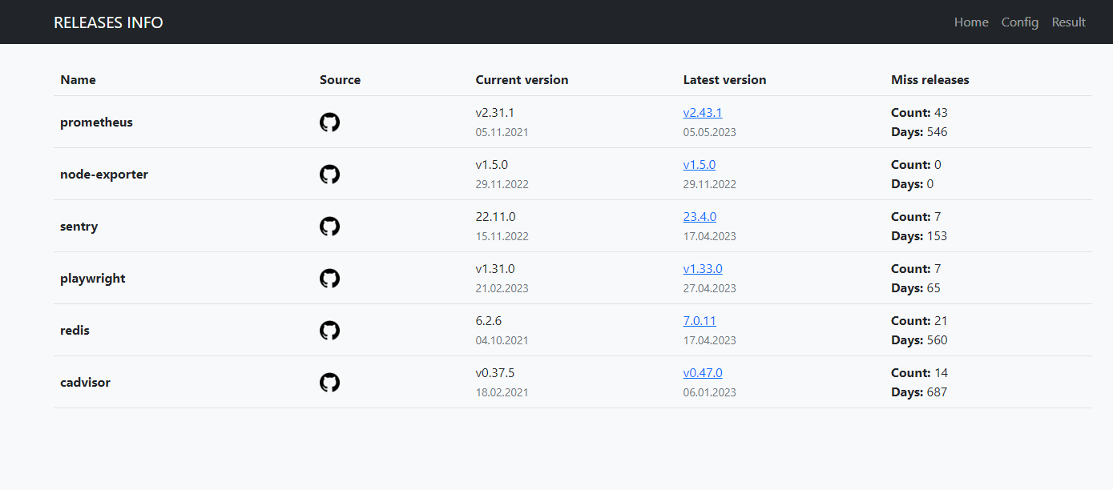Click the latest date 06.01.2023

tap(710, 392)
